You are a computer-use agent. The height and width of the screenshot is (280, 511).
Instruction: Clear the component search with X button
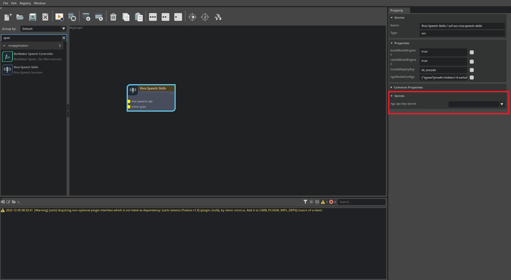[x=64, y=38]
